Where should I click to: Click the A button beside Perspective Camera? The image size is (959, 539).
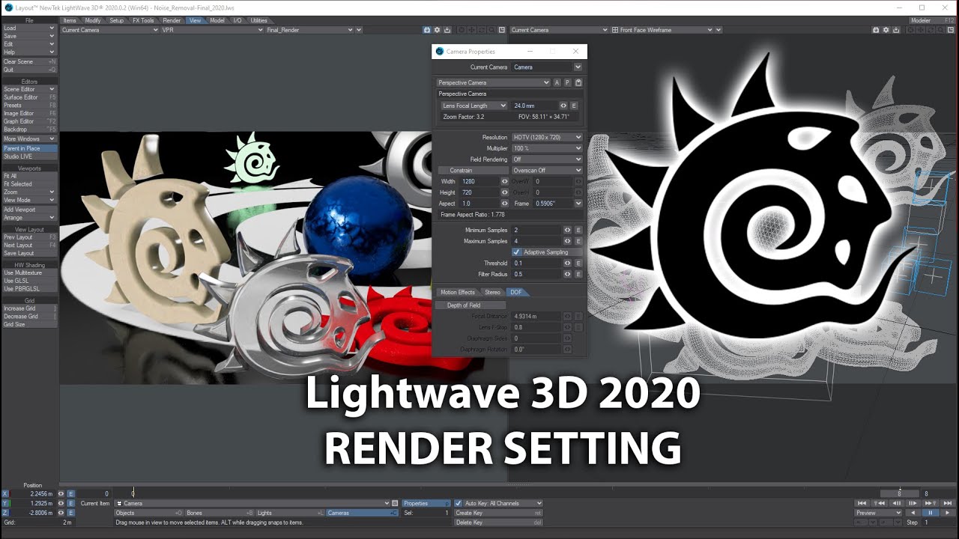coord(557,82)
